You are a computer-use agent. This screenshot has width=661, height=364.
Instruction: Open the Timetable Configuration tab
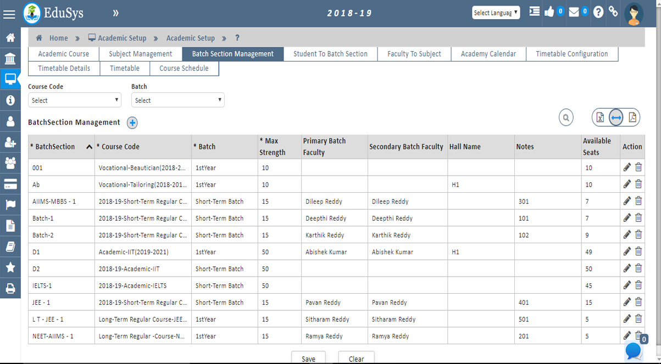(571, 54)
